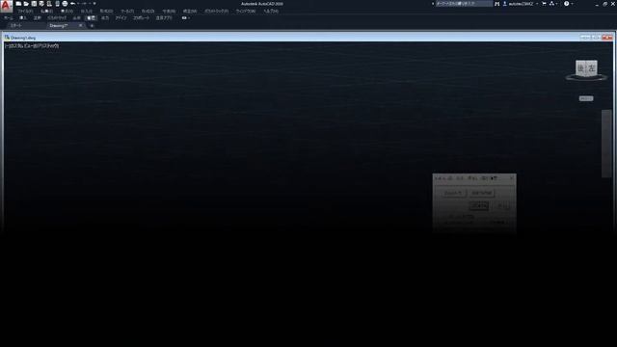
Task: Click the binoculars search icon
Action: click(x=497, y=4)
